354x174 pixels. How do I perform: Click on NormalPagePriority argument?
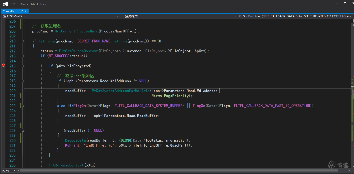click(170, 96)
